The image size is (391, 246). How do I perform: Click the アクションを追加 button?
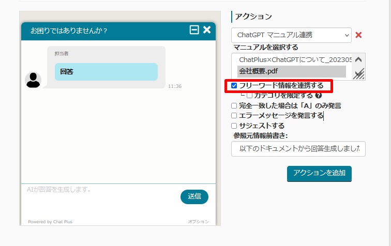point(319,174)
